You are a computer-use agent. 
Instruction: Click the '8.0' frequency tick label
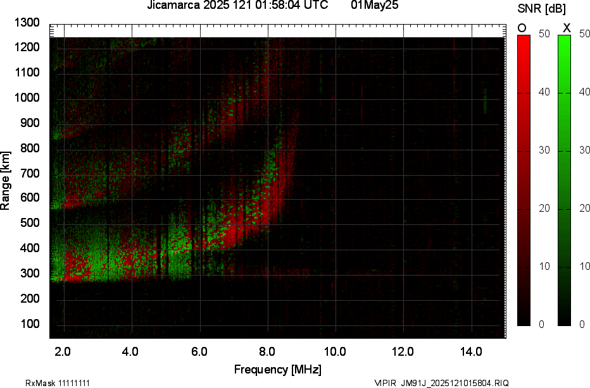(267, 351)
